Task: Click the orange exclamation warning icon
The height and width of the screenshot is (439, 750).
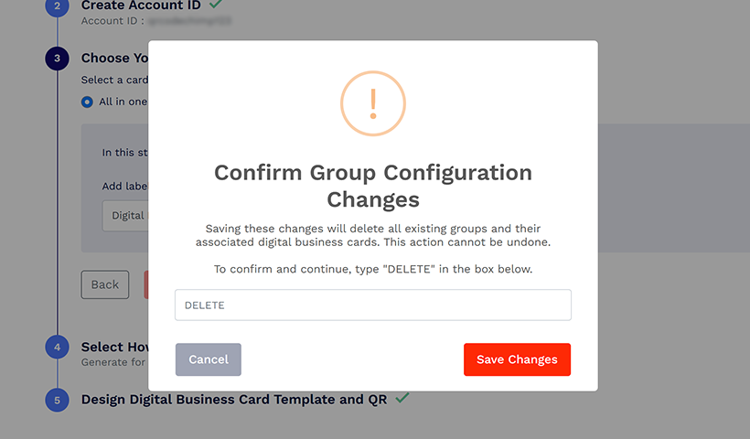Action: (x=373, y=104)
